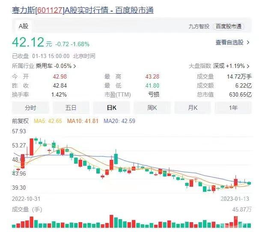Viewport: 259px width, 232px height.
Task: Switch to 九方智投 source
Action: (199, 26)
